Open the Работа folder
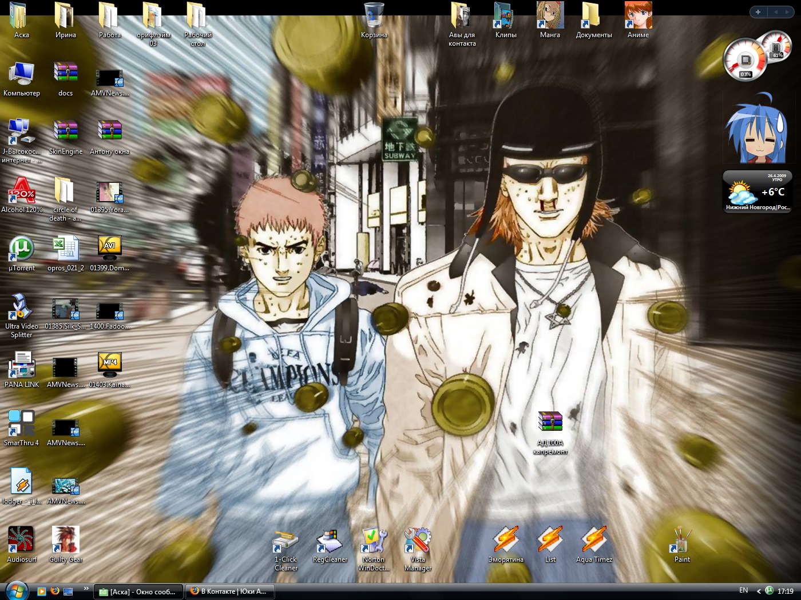The width and height of the screenshot is (801, 600). pos(109,16)
